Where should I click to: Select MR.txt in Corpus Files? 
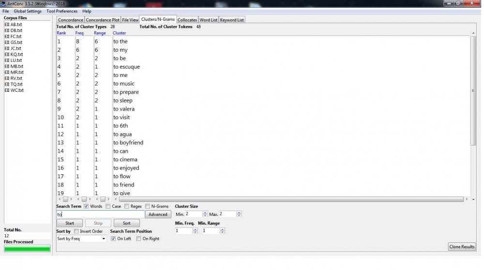[14, 72]
